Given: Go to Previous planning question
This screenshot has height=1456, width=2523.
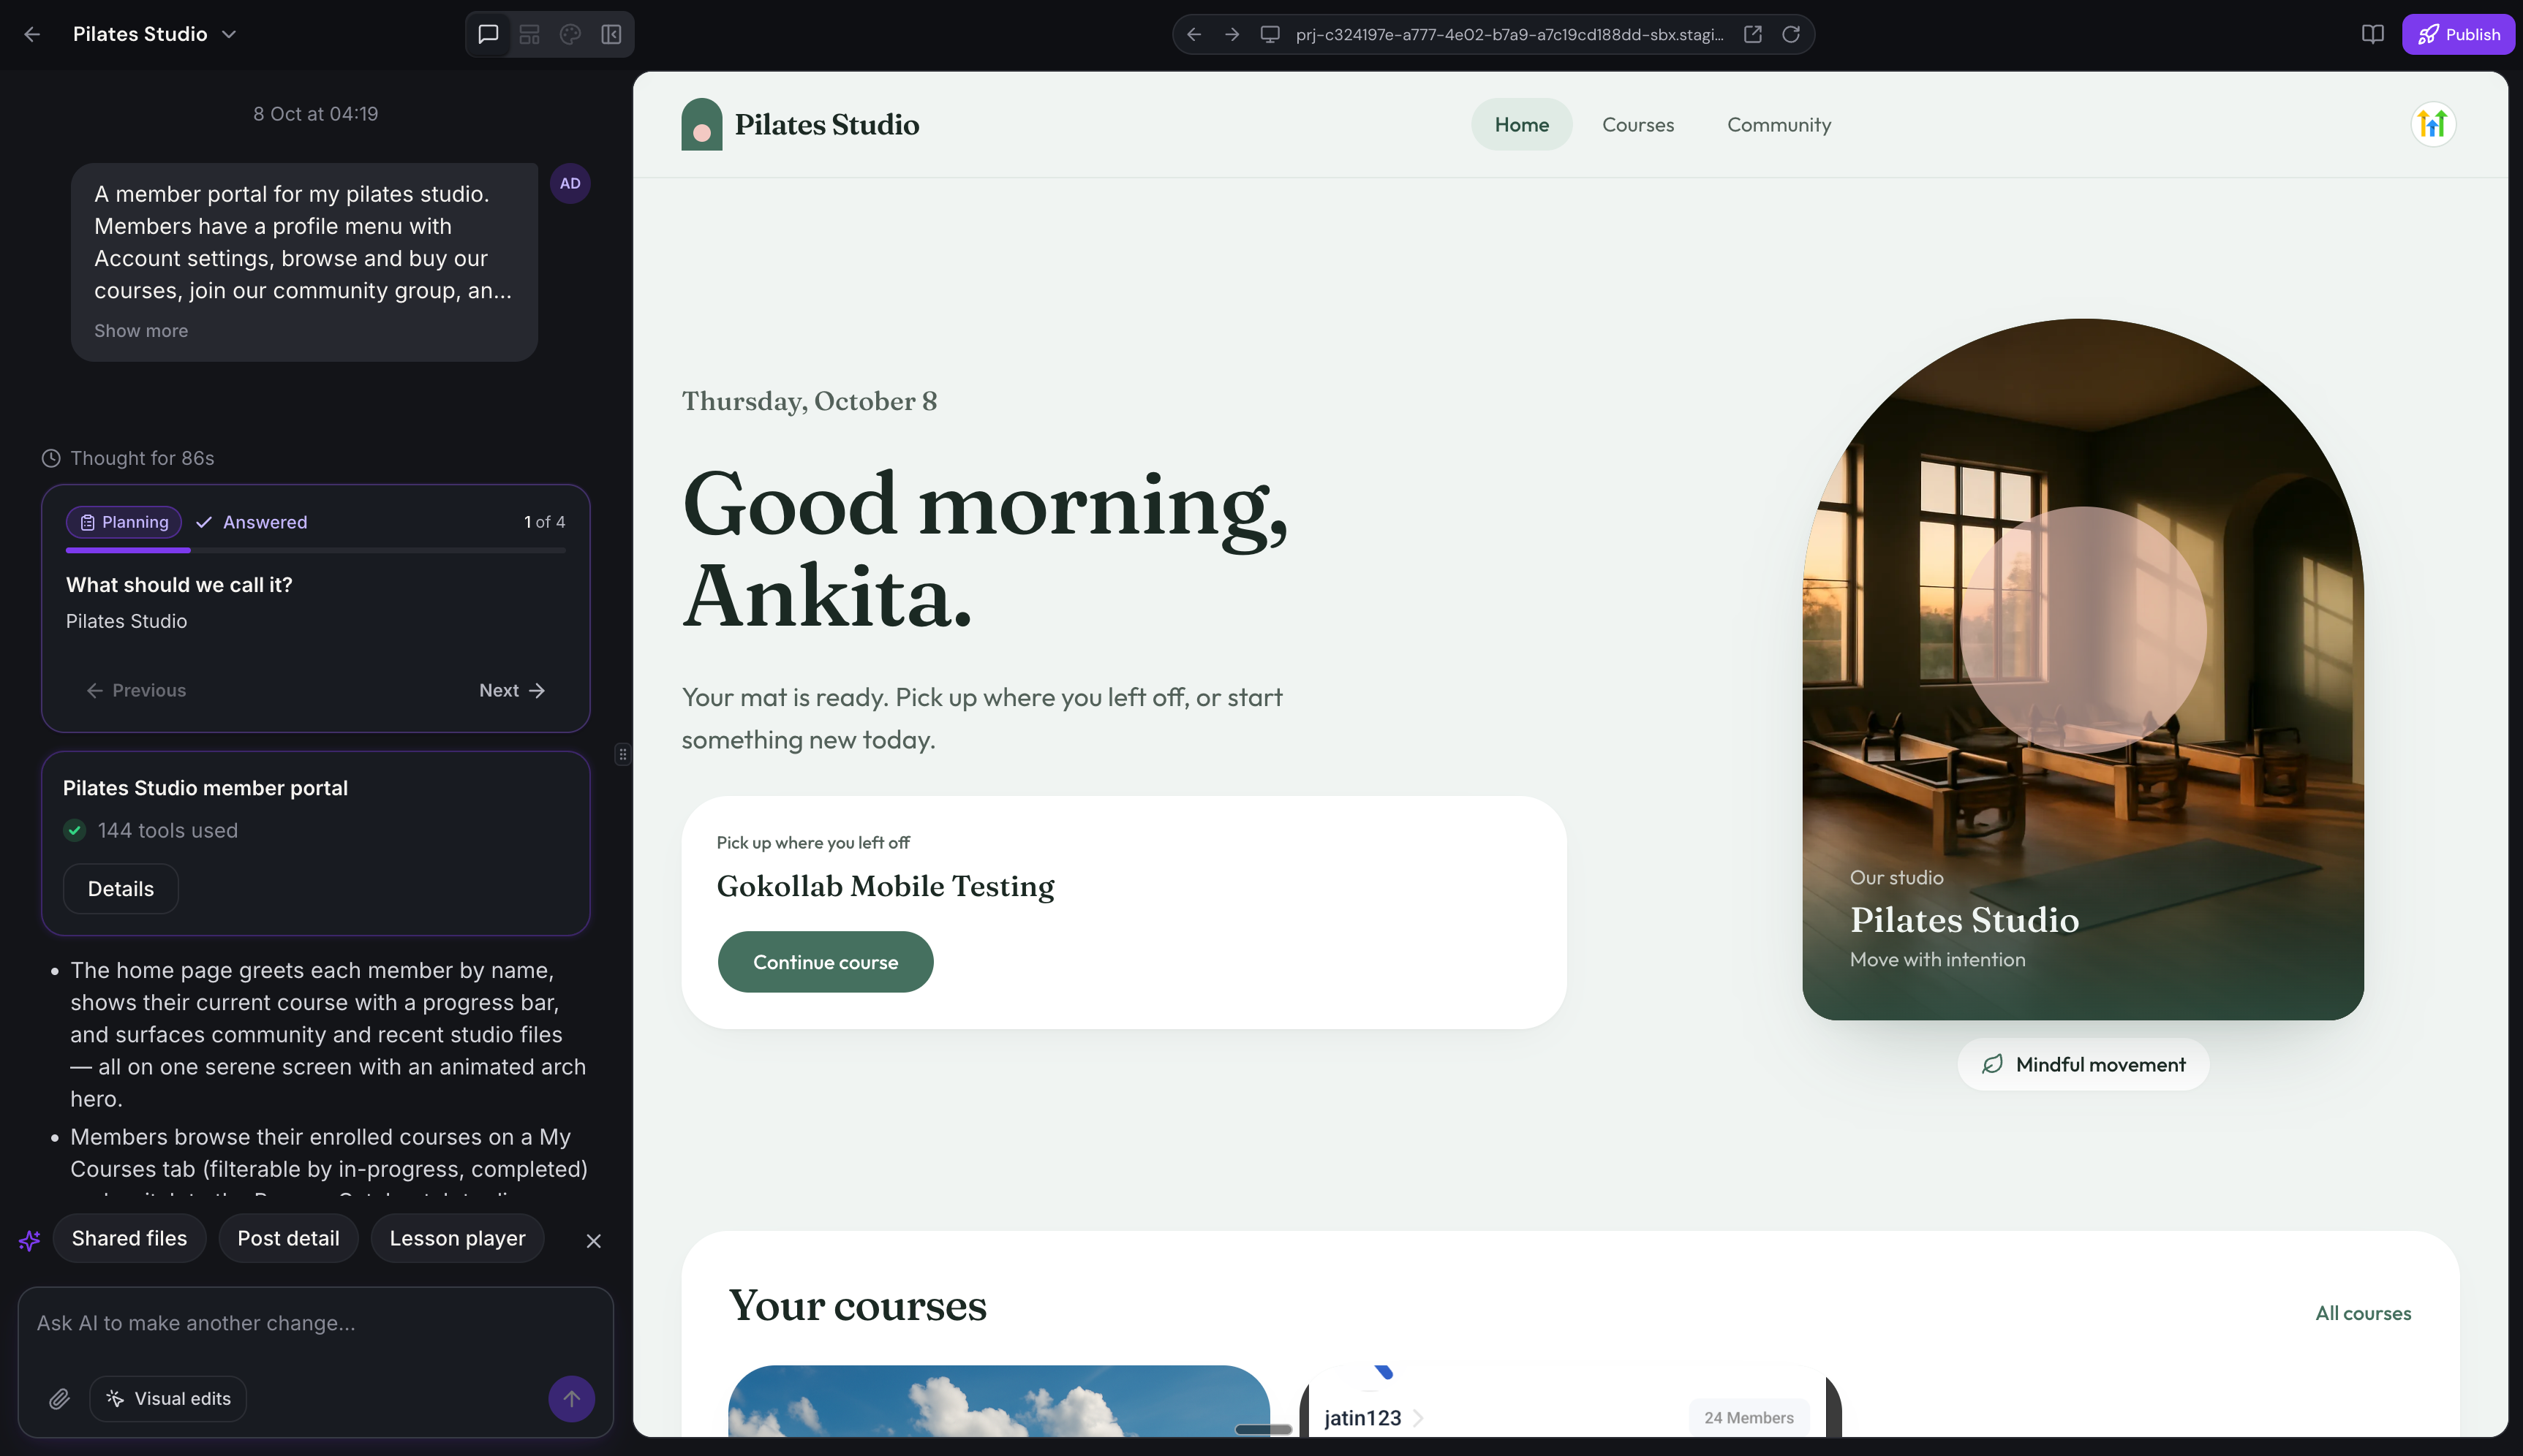Looking at the screenshot, I should (136, 690).
